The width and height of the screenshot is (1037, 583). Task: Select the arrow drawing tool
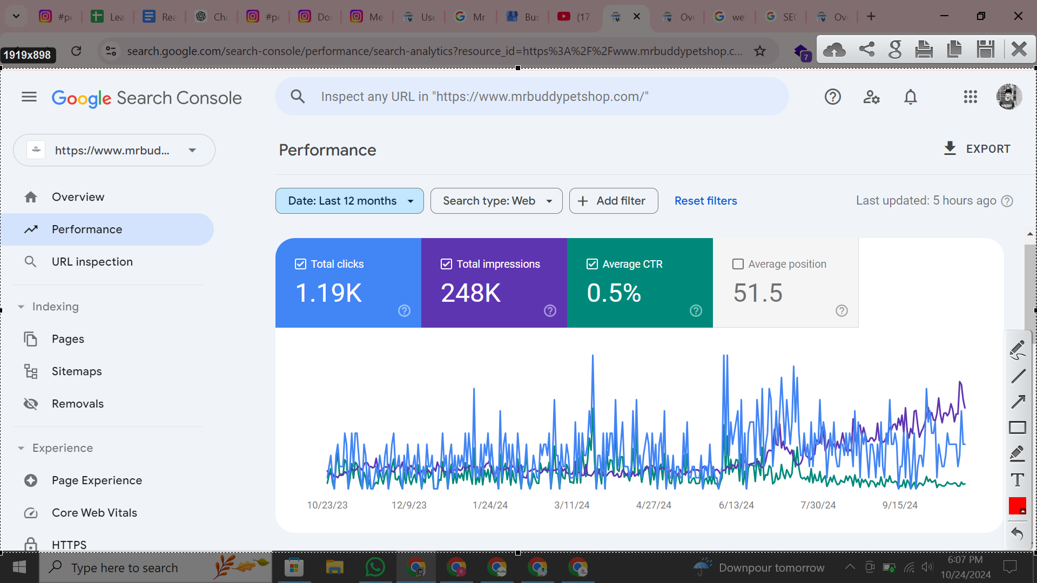[1018, 402]
